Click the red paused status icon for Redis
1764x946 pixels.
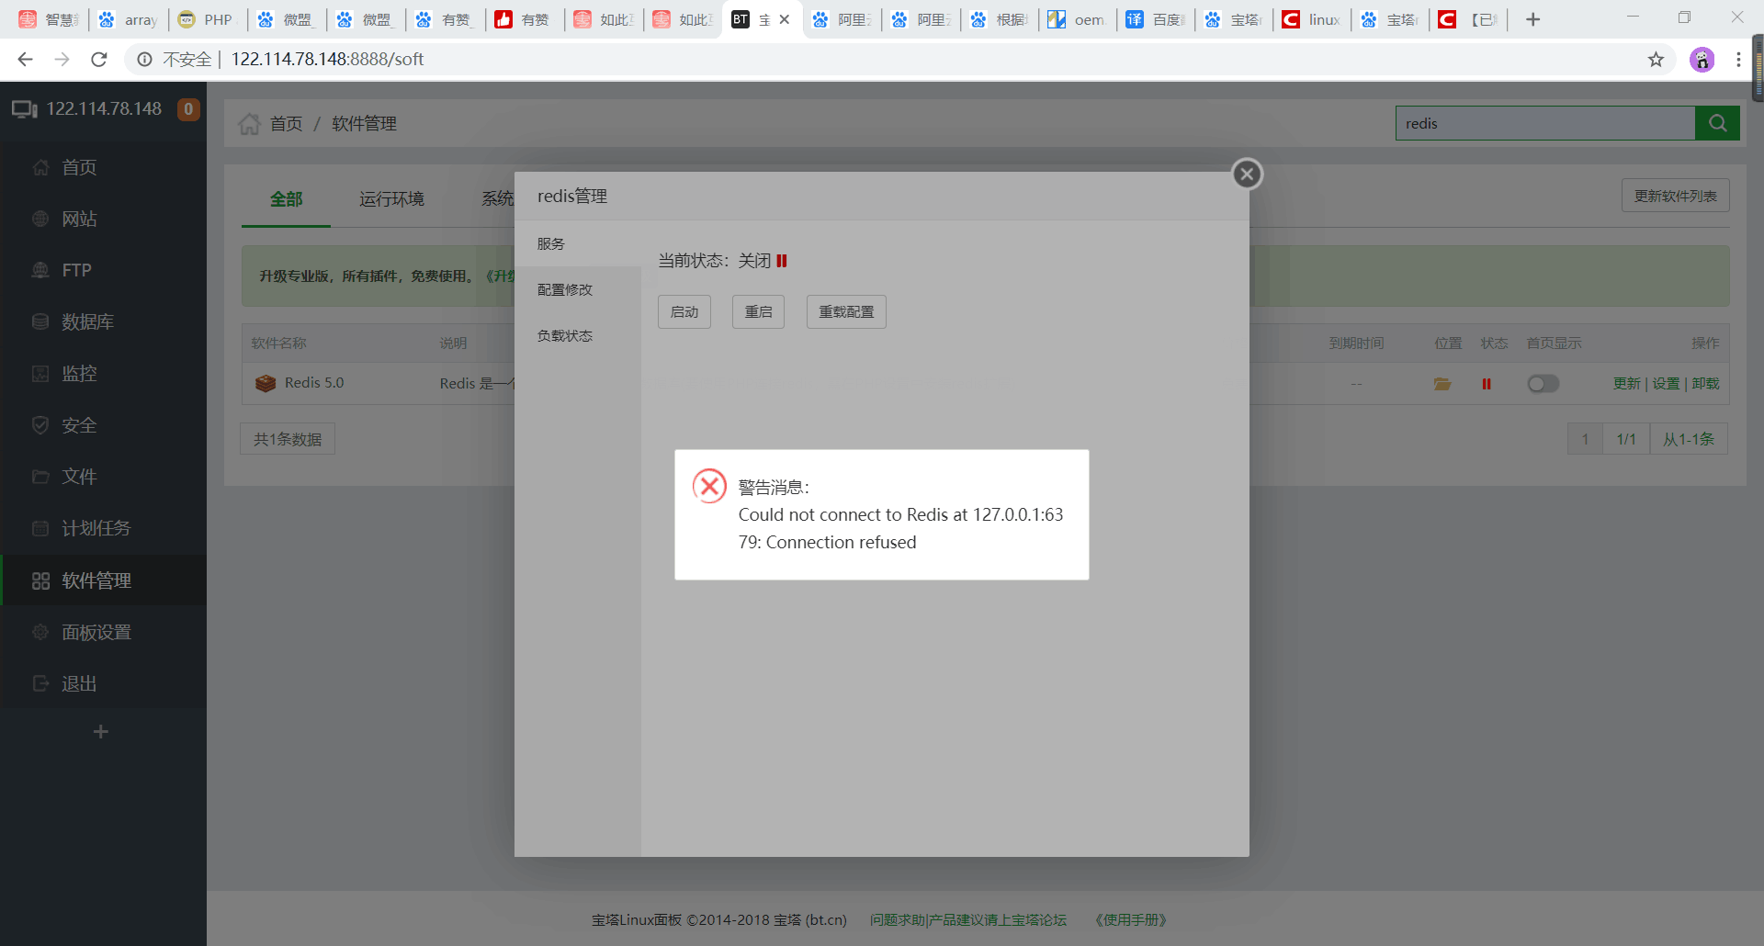(x=1486, y=384)
